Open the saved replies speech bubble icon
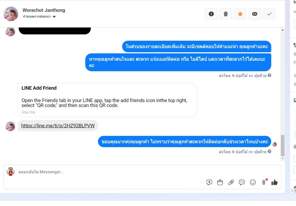The height and width of the screenshot is (206, 296). [209, 182]
